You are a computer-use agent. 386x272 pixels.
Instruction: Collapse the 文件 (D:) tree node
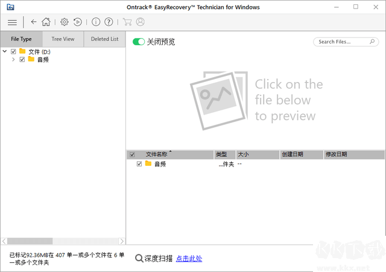tap(5, 51)
